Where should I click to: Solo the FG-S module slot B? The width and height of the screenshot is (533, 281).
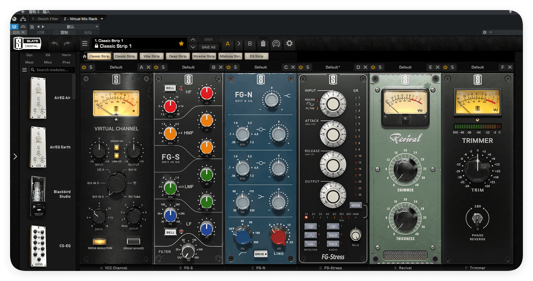(x=163, y=67)
